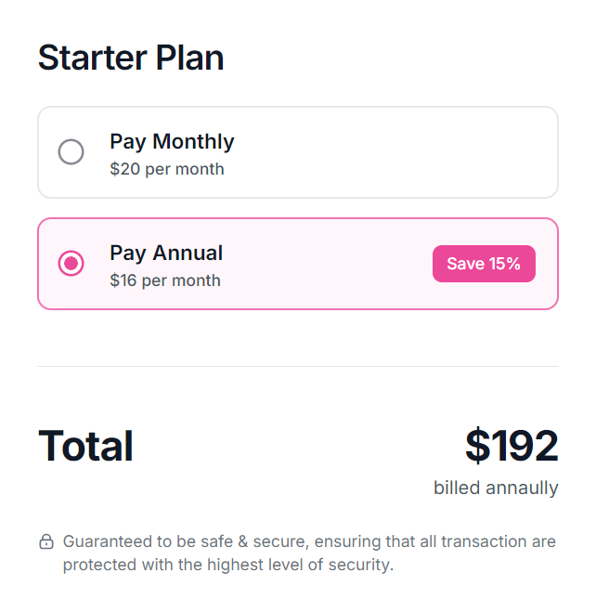Click empty space inside Pay Monthly card
This screenshot has width=596, height=612.
tap(390, 152)
